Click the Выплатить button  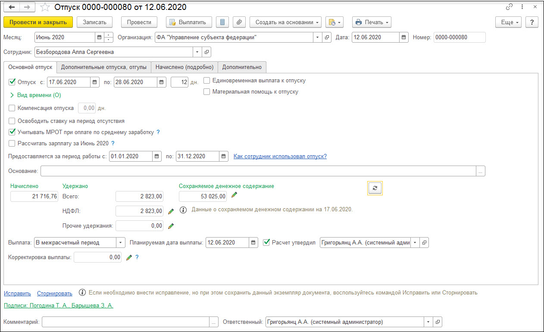[189, 22]
